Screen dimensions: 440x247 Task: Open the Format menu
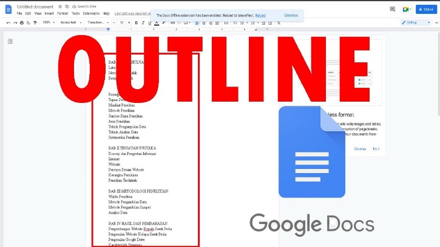[x=63, y=13]
